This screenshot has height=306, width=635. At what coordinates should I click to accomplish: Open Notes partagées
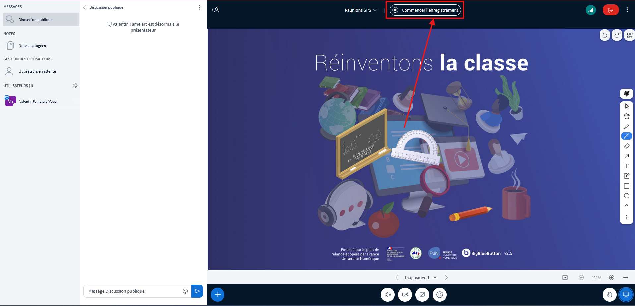point(32,45)
